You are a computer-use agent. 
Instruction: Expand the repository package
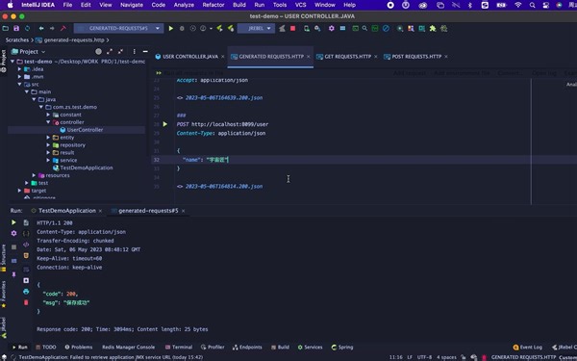[48, 145]
